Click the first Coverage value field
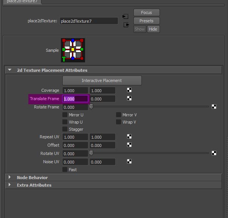This screenshot has height=218, width=228. (x=75, y=91)
